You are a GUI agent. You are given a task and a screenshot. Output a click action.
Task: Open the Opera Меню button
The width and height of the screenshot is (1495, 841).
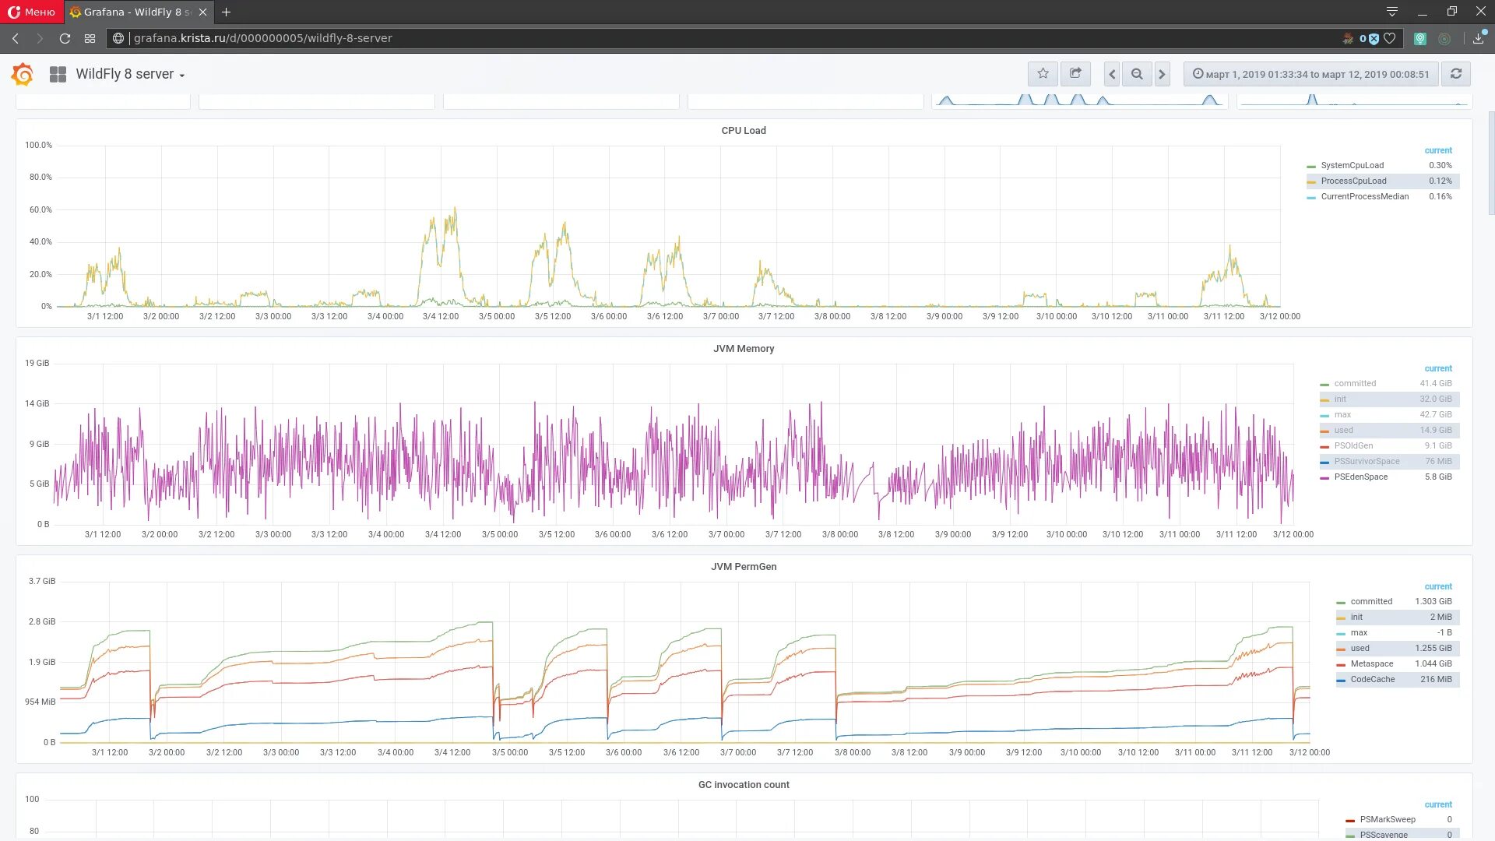point(31,12)
